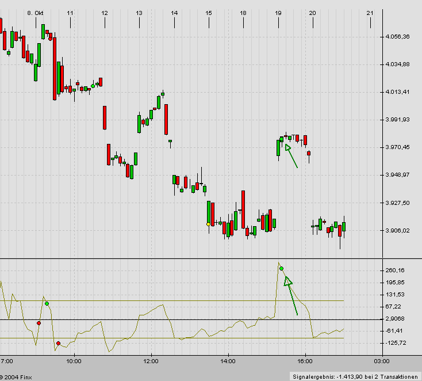Click the 10:00 time axis label
Screen dimensions: 422x381
click(74, 361)
